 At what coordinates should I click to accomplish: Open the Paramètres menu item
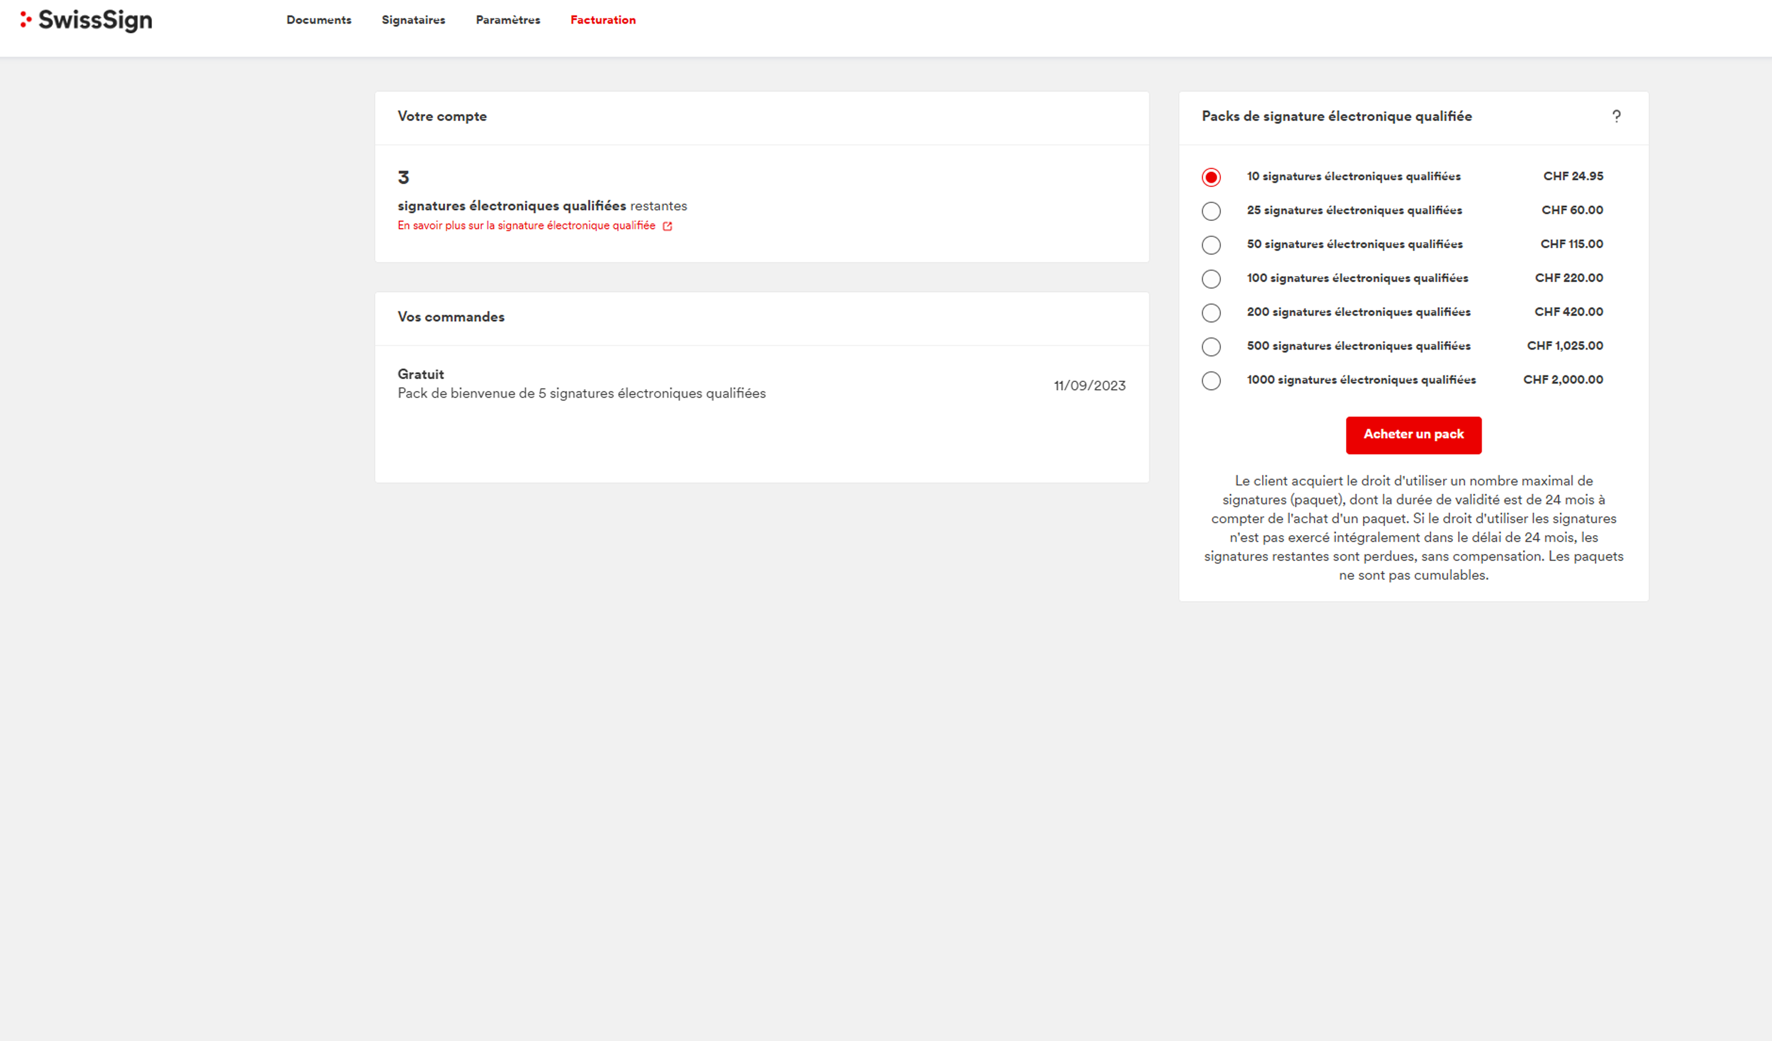(x=508, y=20)
